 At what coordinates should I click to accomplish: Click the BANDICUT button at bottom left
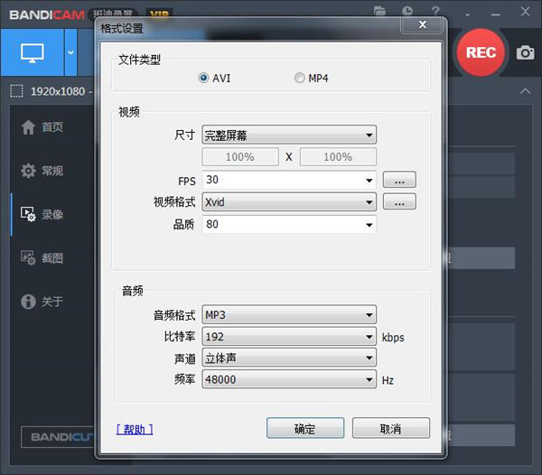(x=59, y=437)
